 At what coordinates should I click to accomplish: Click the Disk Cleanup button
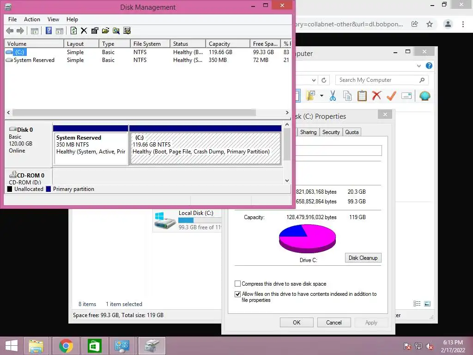tap(363, 258)
